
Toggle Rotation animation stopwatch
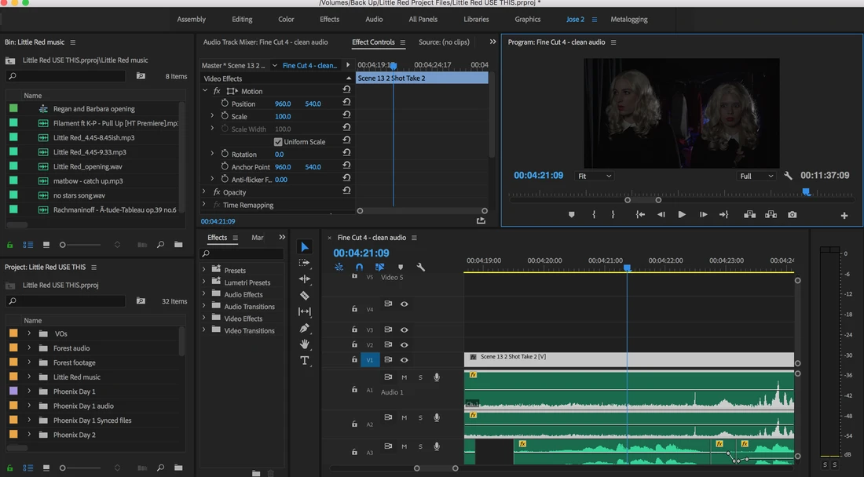(225, 154)
